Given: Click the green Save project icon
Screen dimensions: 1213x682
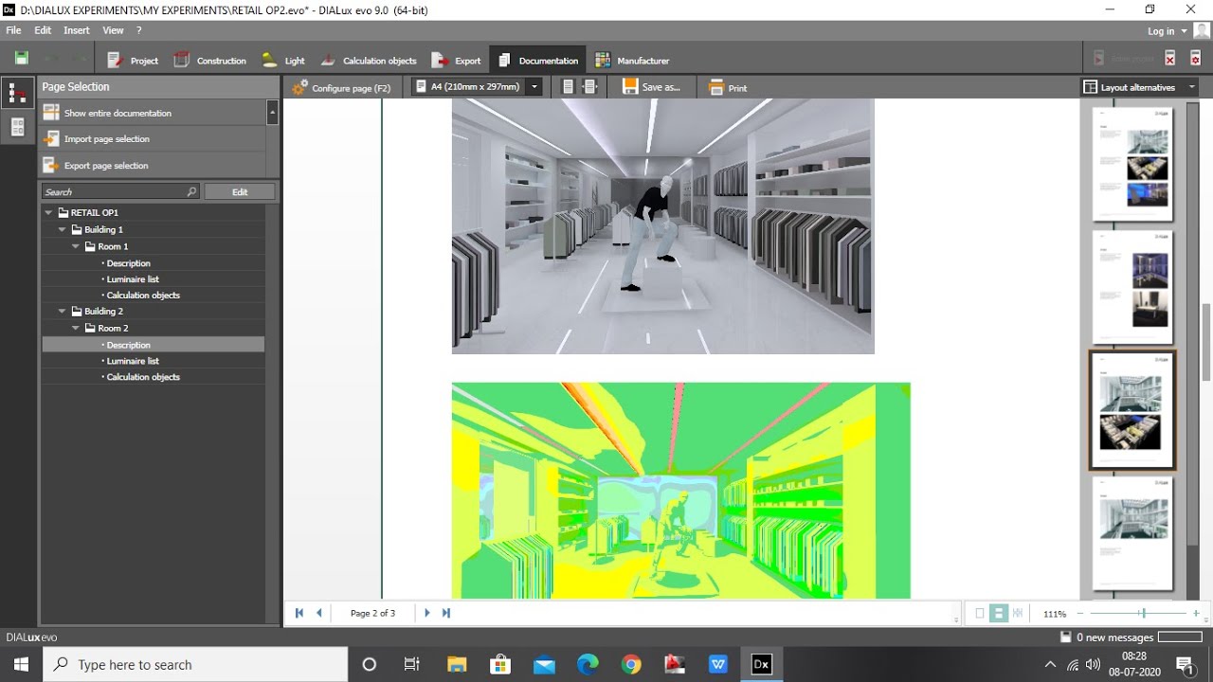Looking at the screenshot, I should pos(21,59).
